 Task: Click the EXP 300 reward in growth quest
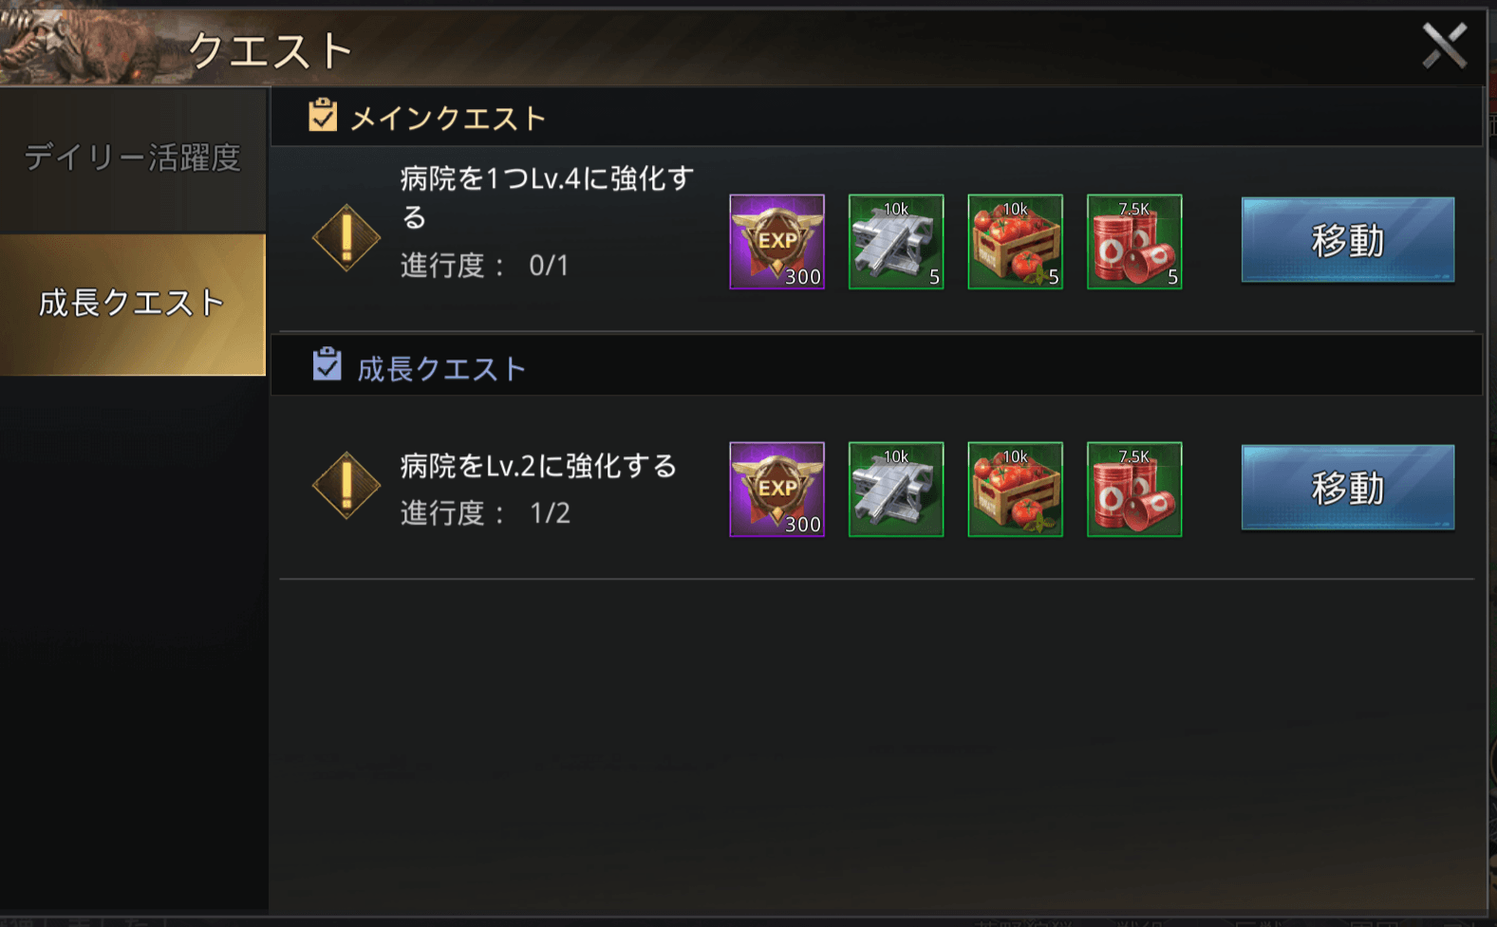[x=777, y=490]
